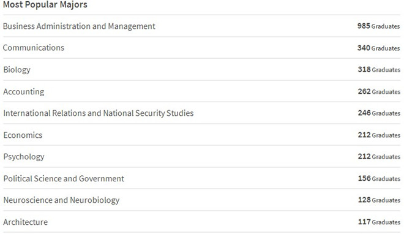Open the Business Administration and Management major
The image size is (404, 234).
pos(79,26)
